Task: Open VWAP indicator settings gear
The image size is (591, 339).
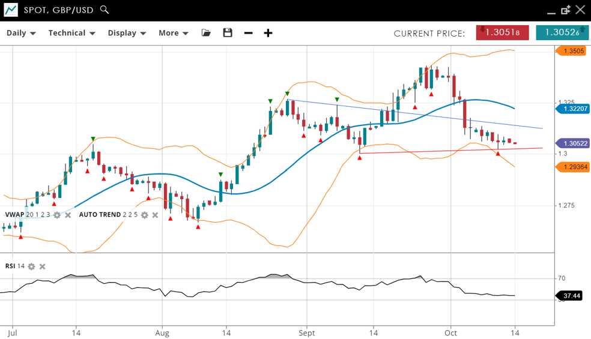Action: pyautogui.click(x=57, y=215)
